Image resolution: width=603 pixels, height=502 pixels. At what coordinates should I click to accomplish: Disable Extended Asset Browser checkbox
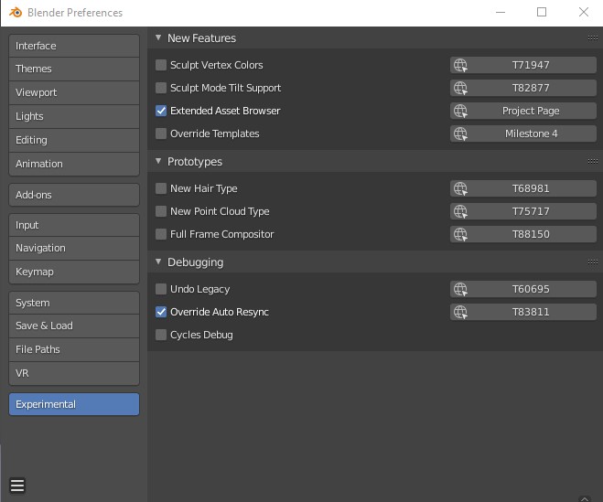pos(161,111)
